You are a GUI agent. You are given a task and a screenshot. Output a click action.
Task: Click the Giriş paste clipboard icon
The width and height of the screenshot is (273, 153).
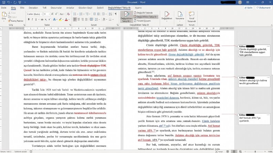click(x=4, y=14)
